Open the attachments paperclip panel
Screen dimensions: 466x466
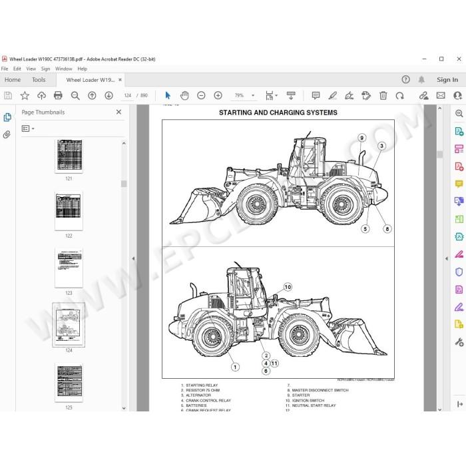7,134
